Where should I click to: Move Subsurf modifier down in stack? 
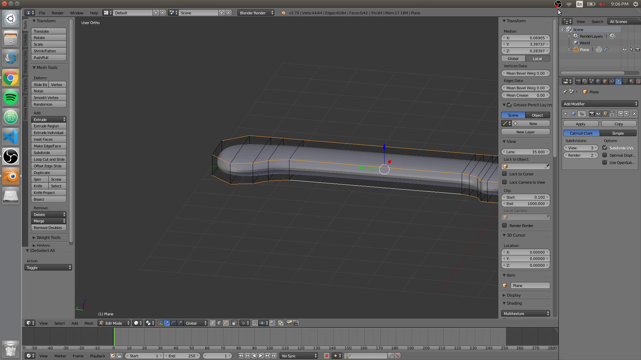click(626, 114)
